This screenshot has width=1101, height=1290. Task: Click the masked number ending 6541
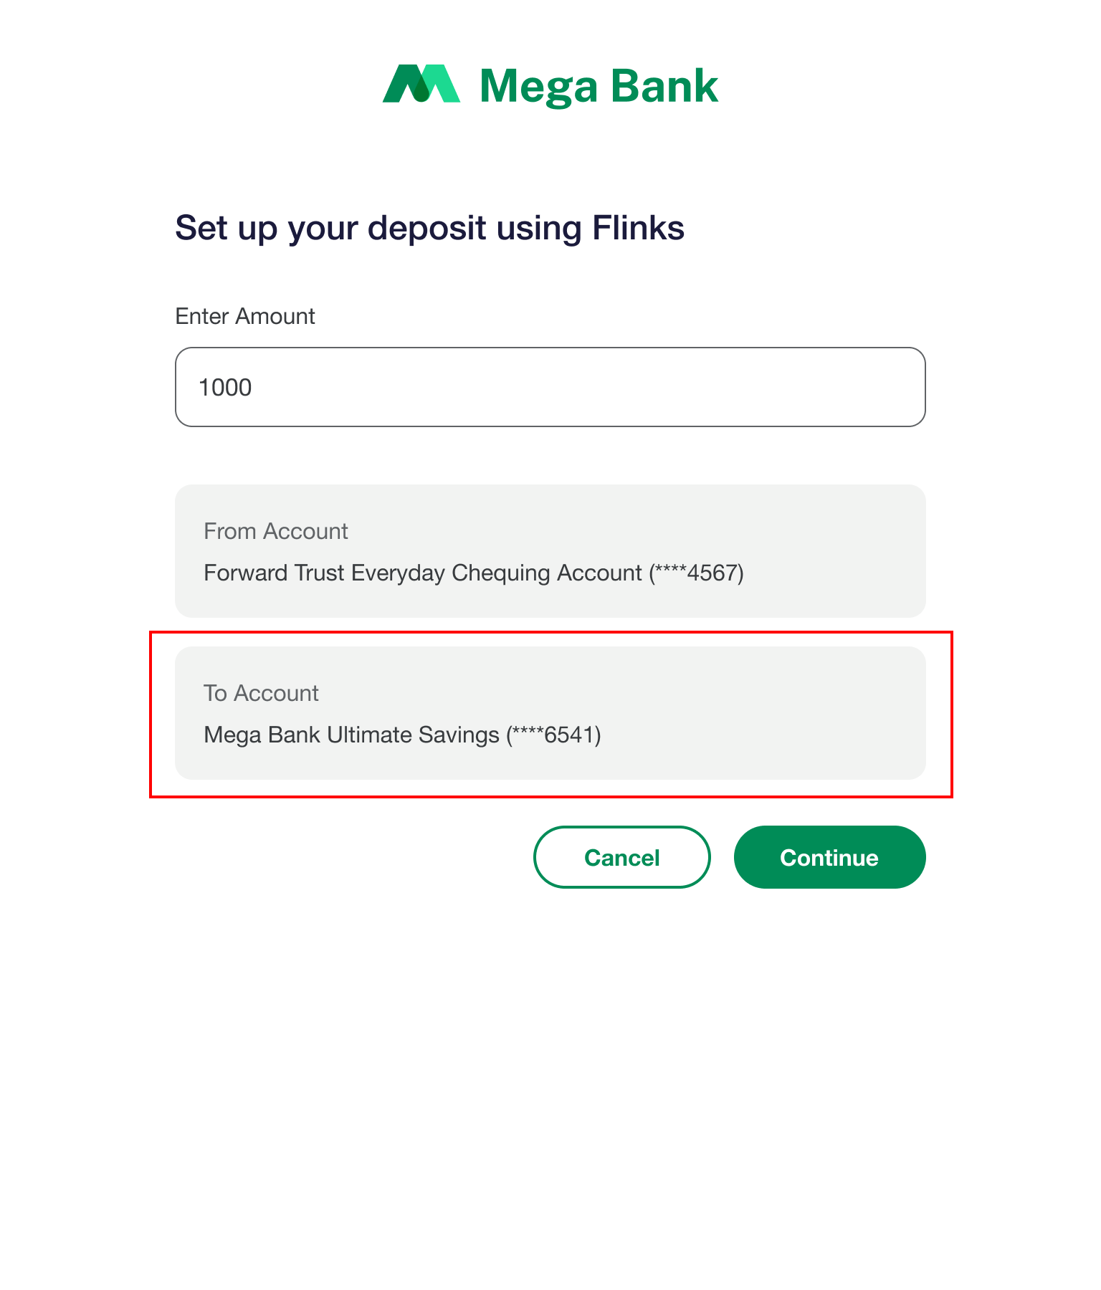(553, 735)
